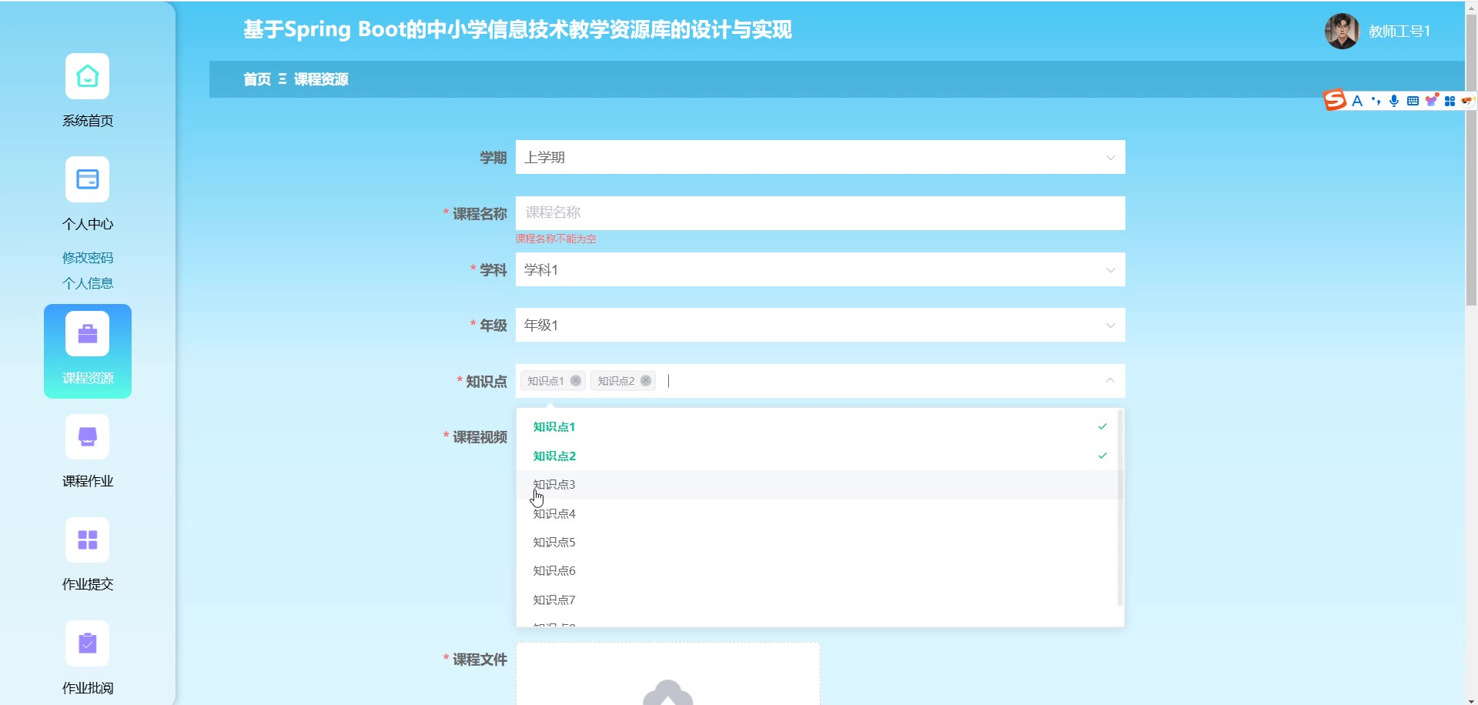Open the Sogou toolbox grid icon

click(1450, 101)
